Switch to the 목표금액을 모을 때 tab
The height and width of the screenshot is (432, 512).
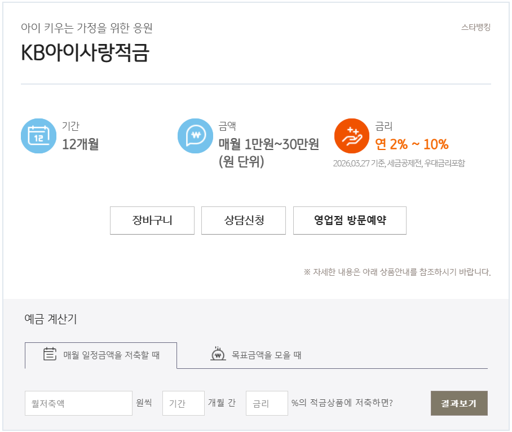(257, 355)
